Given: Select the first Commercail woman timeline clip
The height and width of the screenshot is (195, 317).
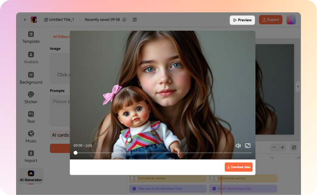Looking at the screenshot, I should (x=168, y=178).
